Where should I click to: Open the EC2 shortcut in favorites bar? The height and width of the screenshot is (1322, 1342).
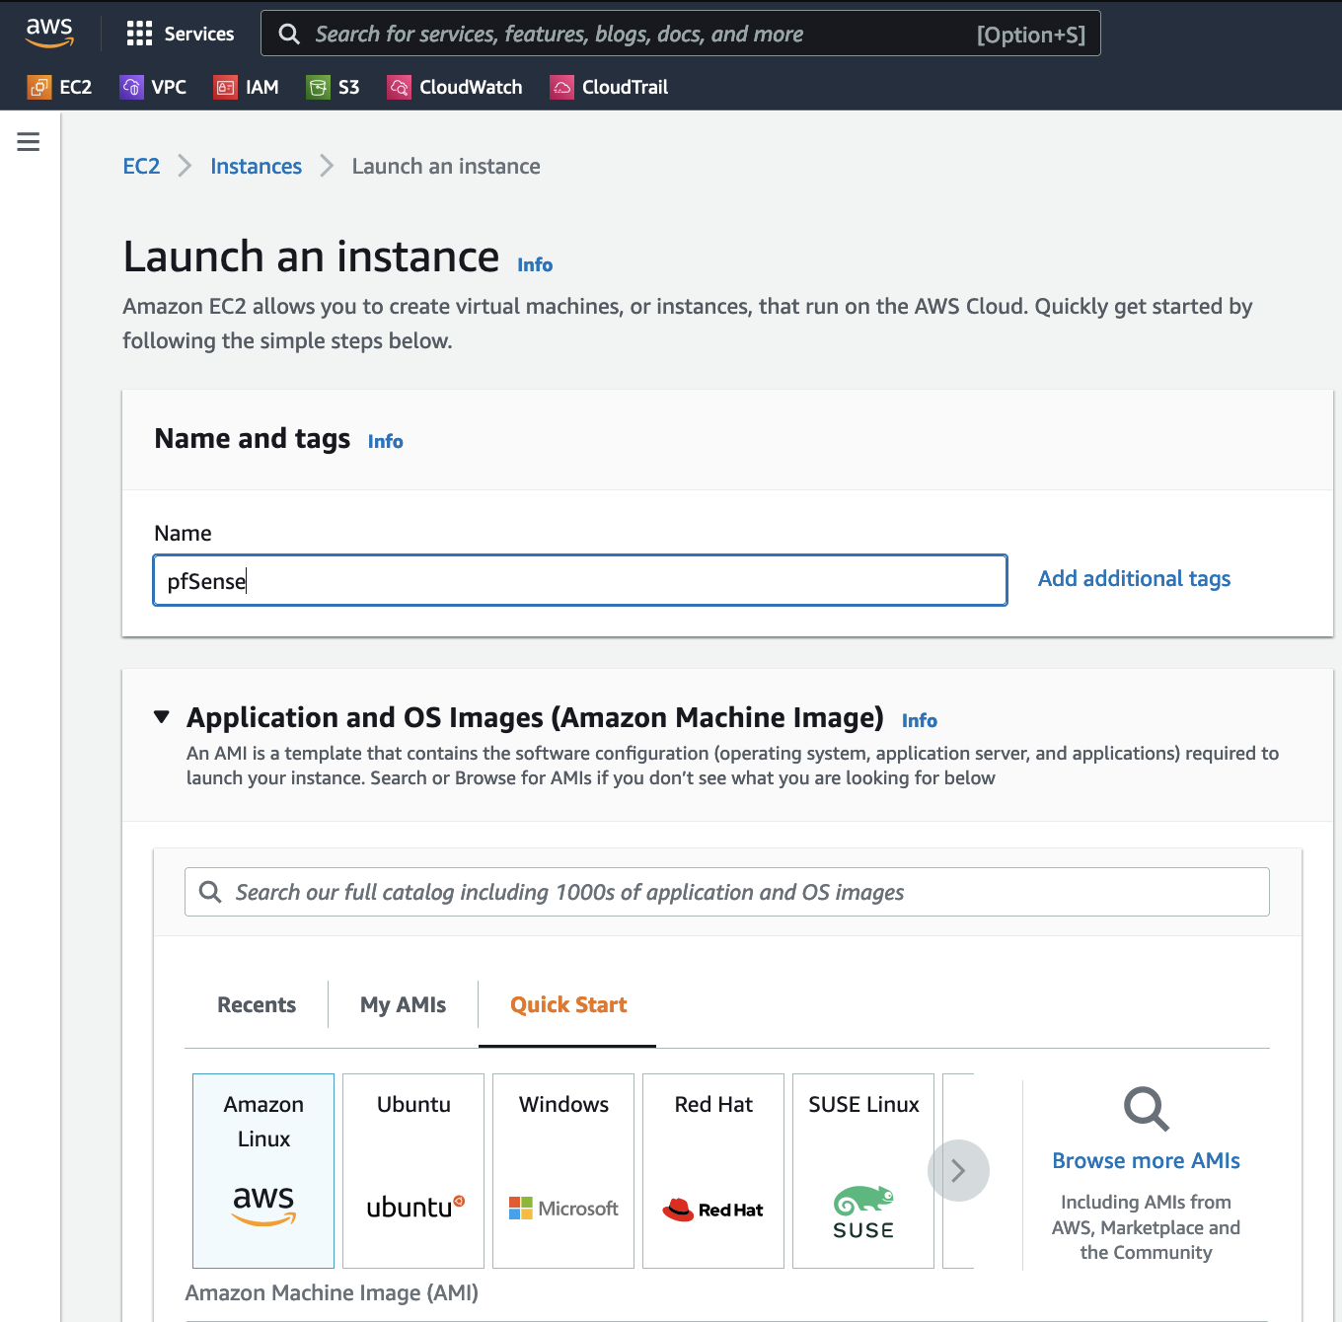point(59,87)
